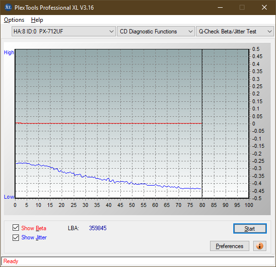Click the Show Beta red label
The width and height of the screenshot is (276, 267).
click(x=34, y=228)
